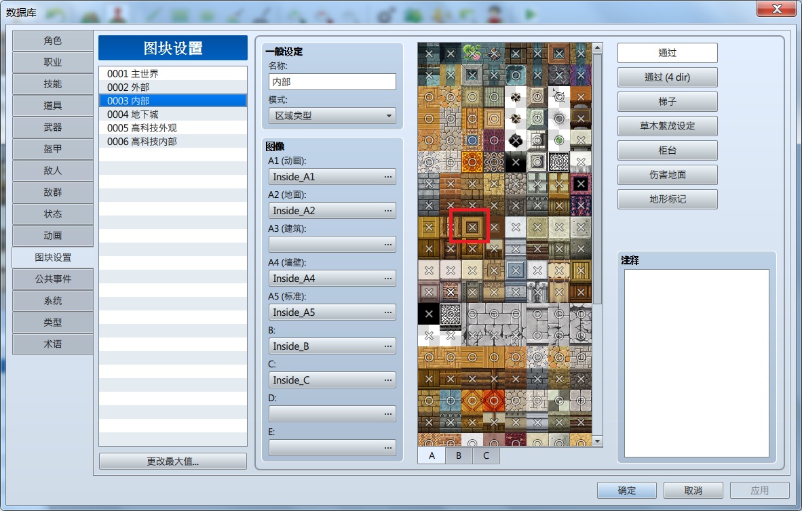Image resolution: width=802 pixels, height=511 pixels.
Task: Choose the 梯子 ladder setting button
Action: (x=668, y=102)
